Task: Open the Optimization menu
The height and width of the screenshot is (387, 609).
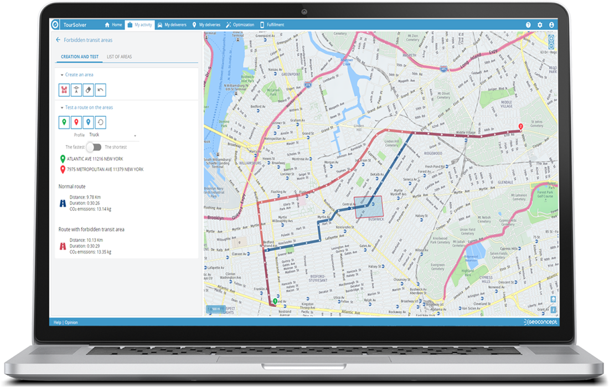Action: point(240,24)
